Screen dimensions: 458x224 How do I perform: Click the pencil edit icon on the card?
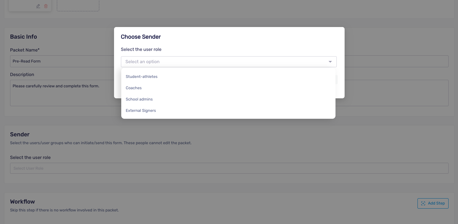click(38, 6)
